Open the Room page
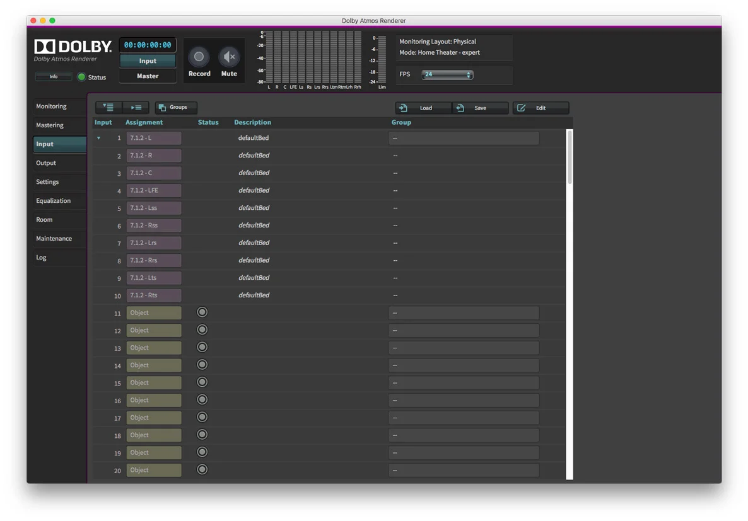This screenshot has height=521, width=748. point(59,220)
